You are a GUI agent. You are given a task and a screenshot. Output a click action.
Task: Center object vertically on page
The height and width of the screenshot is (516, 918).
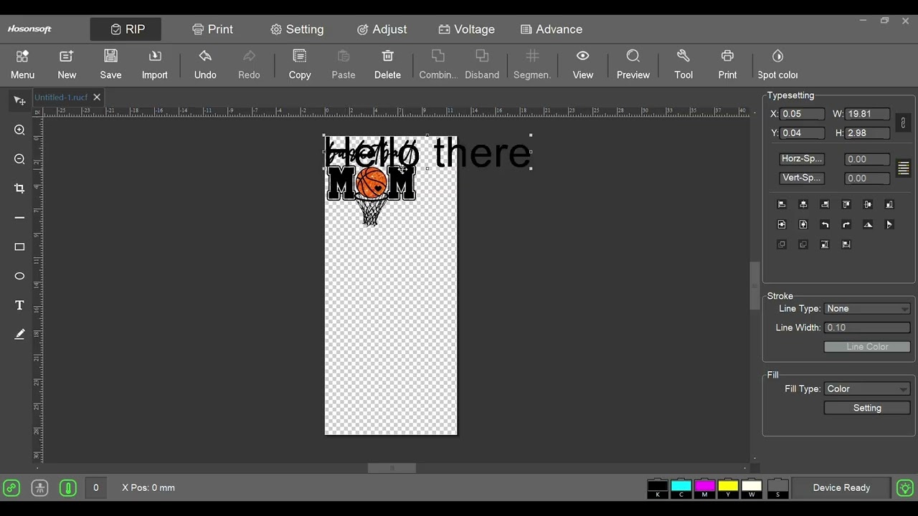click(803, 224)
